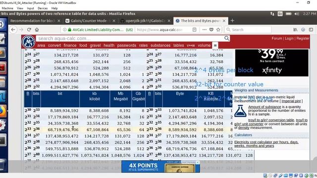Open VirtualBox Help menu
This screenshot has height=178, width=317.
point(54,8)
